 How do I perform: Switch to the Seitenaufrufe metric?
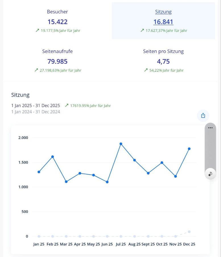(x=57, y=61)
